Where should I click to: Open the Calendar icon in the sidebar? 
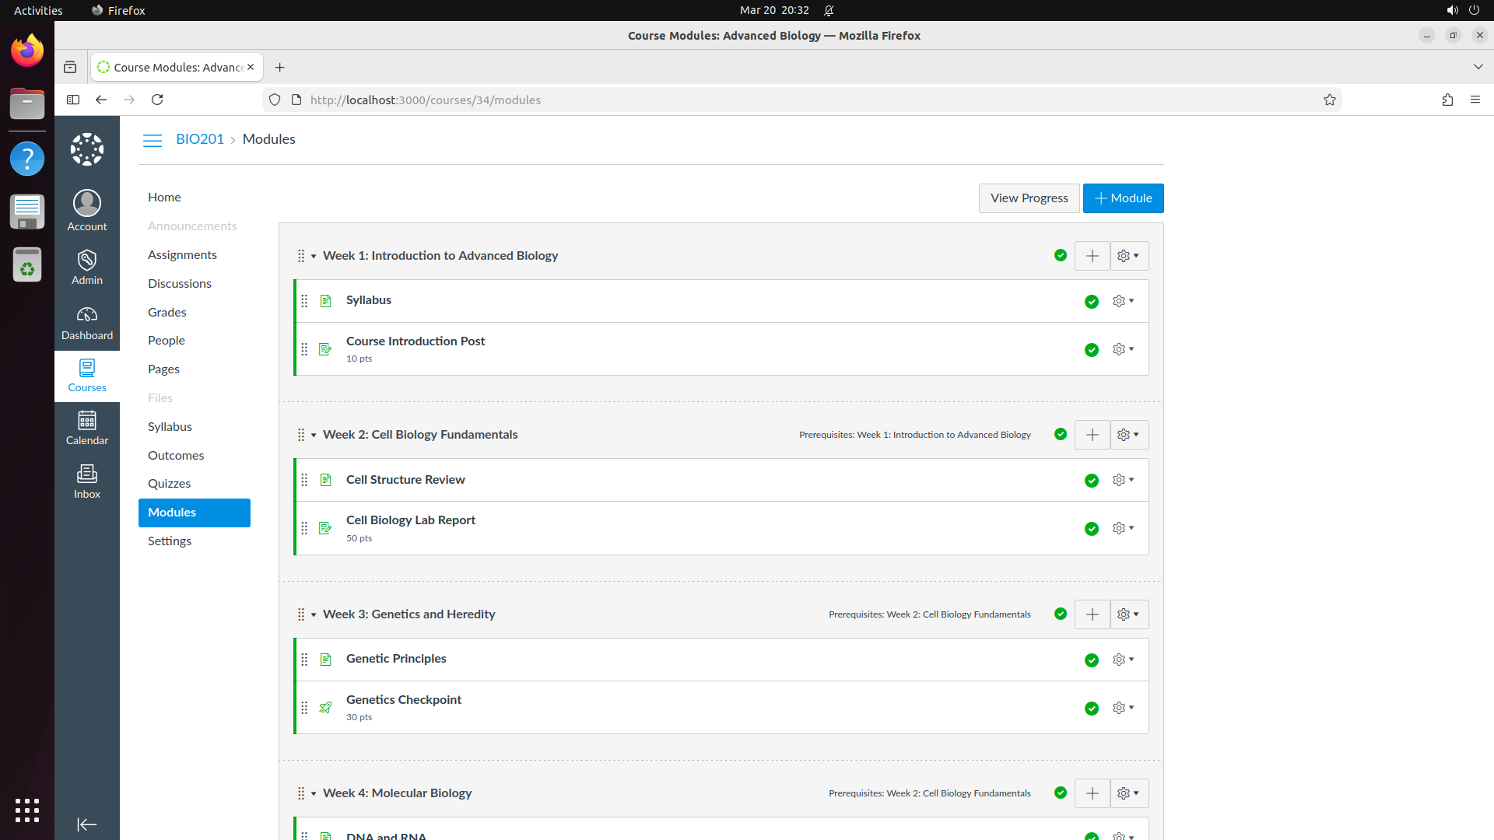click(x=86, y=426)
